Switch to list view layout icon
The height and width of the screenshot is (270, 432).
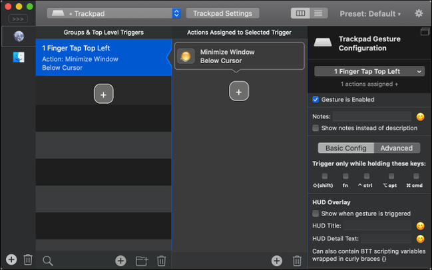318,13
